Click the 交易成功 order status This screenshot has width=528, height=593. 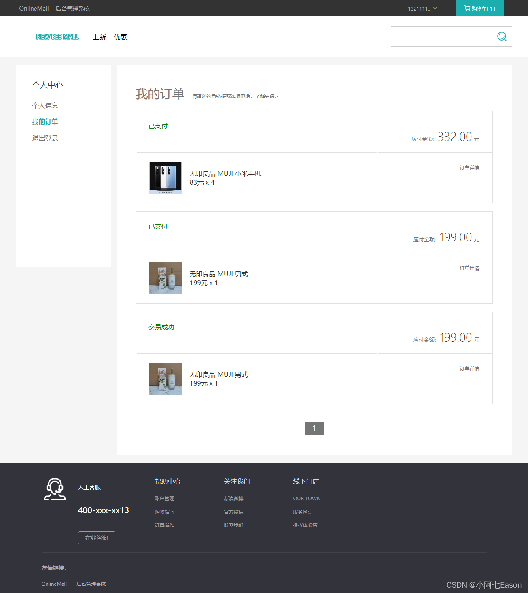[161, 327]
